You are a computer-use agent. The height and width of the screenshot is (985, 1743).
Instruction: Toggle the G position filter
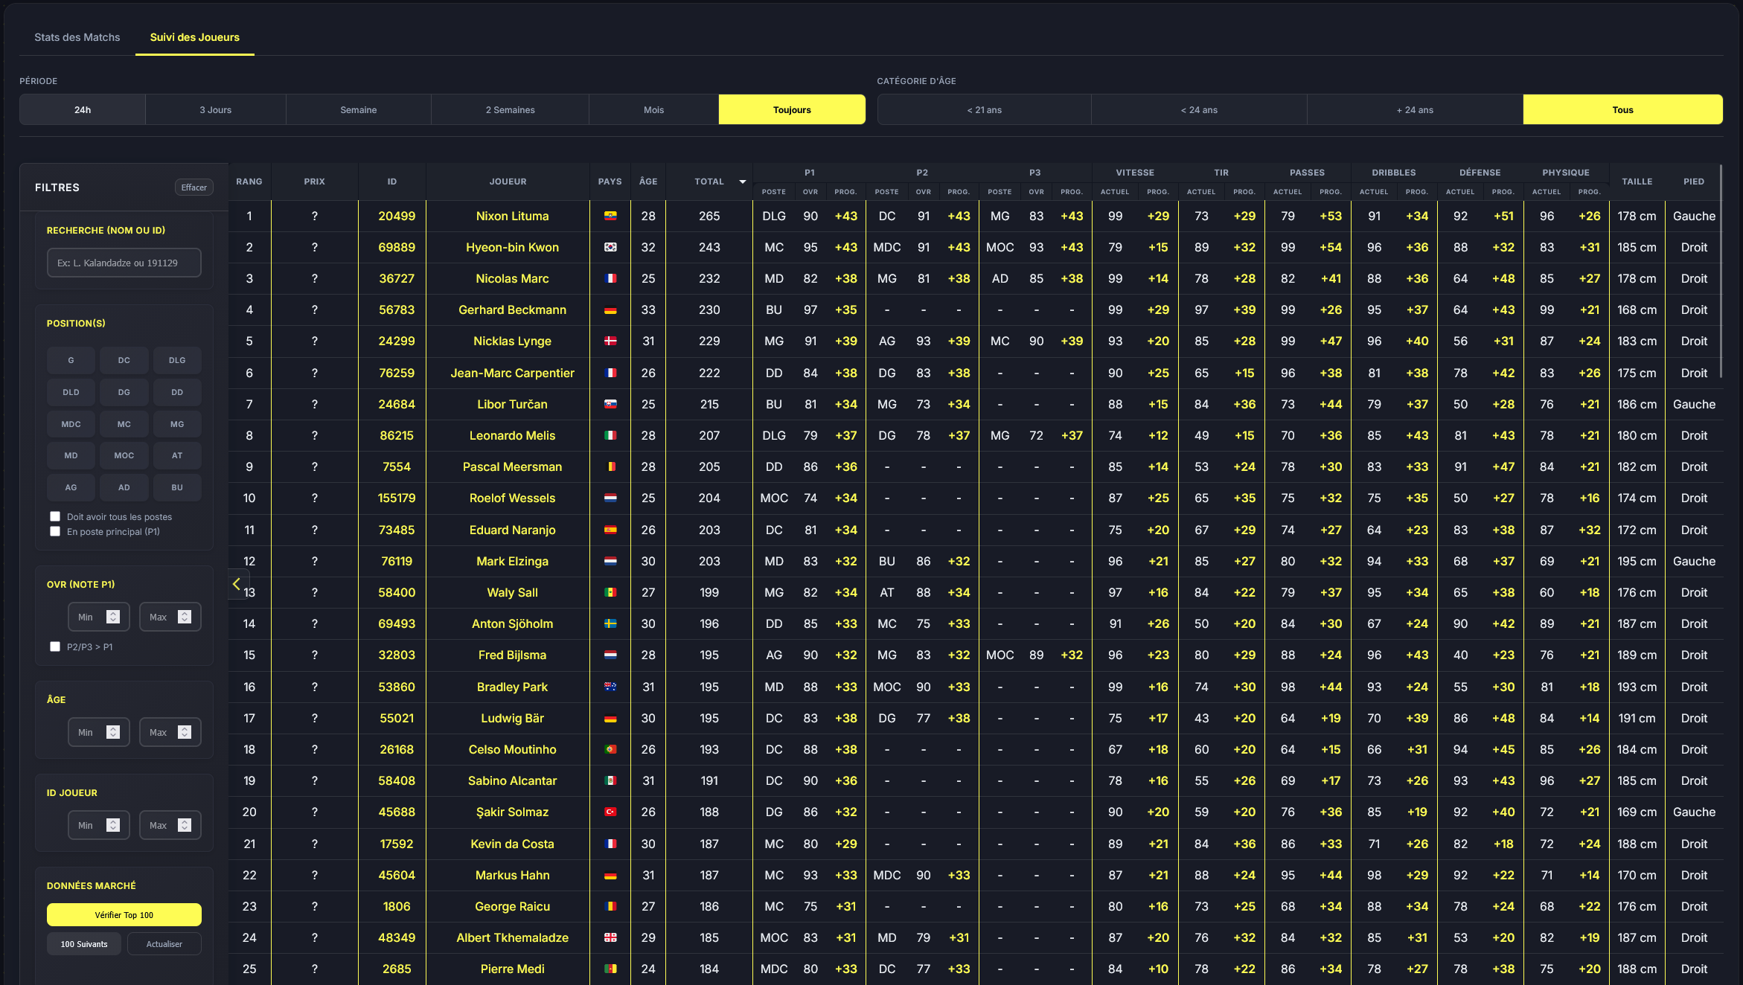tap(71, 360)
